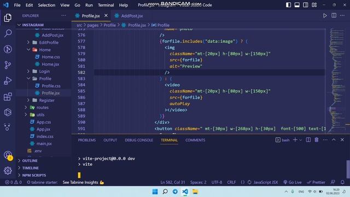Open Explorer Views and More Actions ellipsis

point(63,15)
